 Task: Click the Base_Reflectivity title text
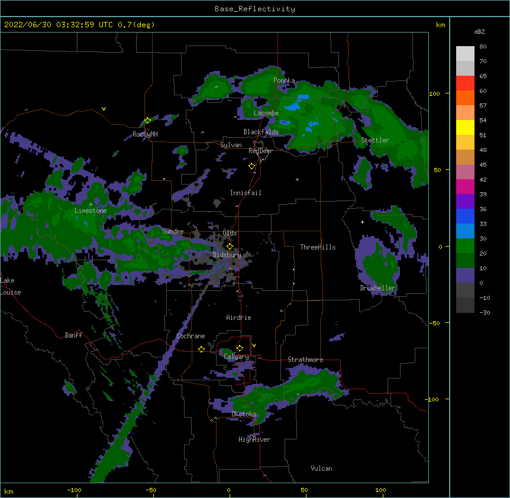[x=254, y=9]
